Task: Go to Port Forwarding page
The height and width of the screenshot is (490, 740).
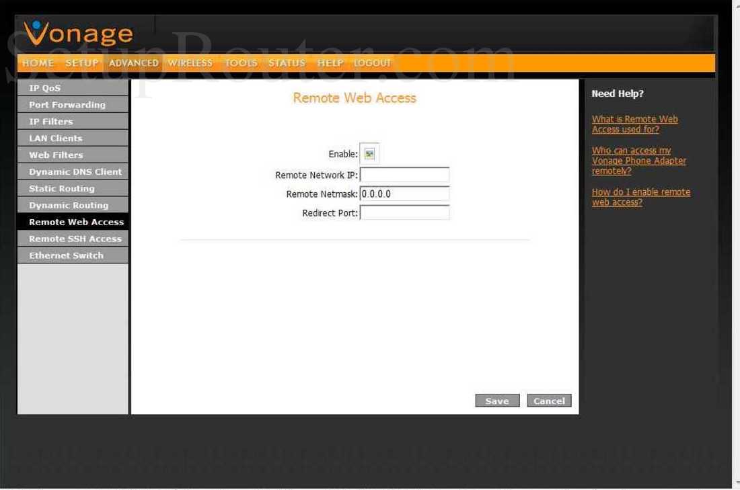Action: point(73,105)
